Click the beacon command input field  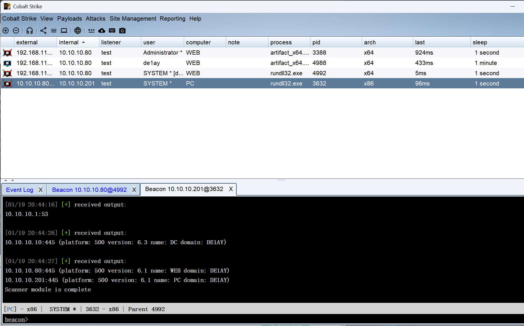[x=258, y=319]
